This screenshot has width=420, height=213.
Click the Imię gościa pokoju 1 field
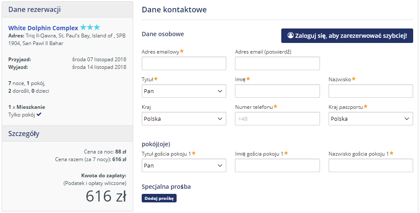coord(277,165)
